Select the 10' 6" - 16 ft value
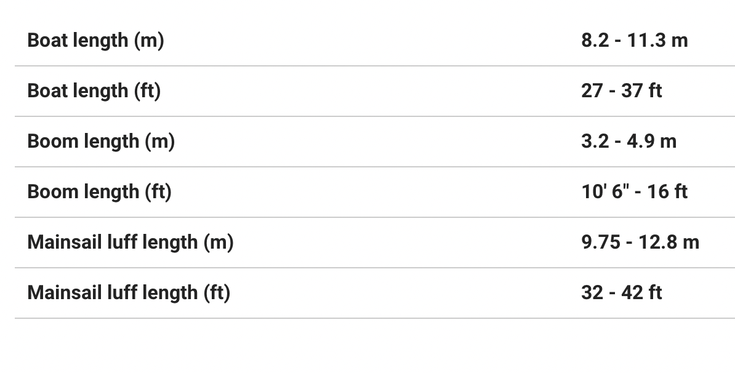The image size is (735, 373). click(634, 192)
